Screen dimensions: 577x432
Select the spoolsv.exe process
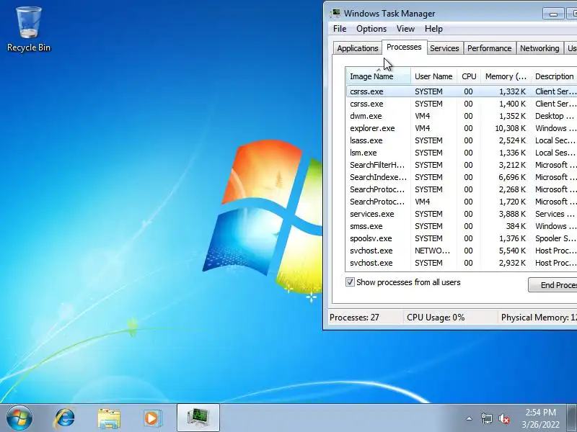pyautogui.click(x=462, y=238)
